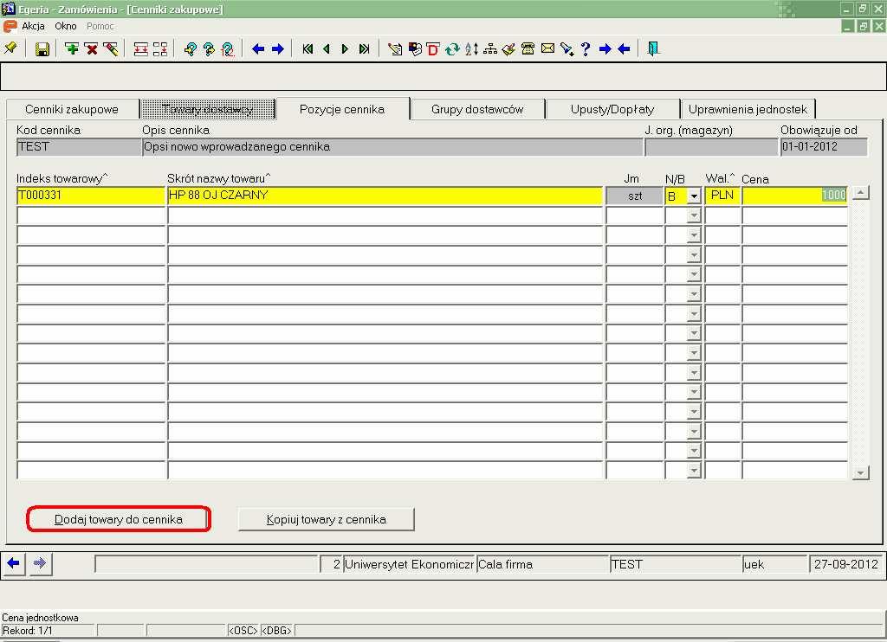Click the red D document icon

[433, 49]
